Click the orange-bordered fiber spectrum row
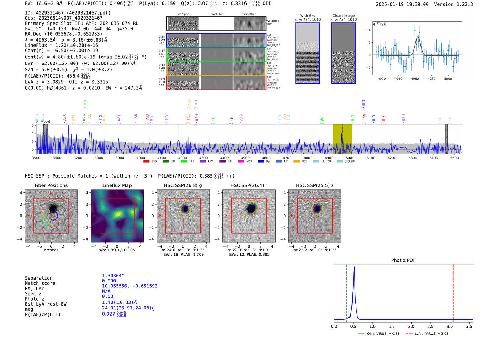 tap(216, 69)
